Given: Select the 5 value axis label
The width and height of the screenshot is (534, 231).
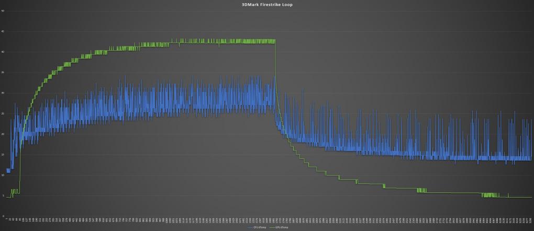Looking at the screenshot, I should coord(3,195).
